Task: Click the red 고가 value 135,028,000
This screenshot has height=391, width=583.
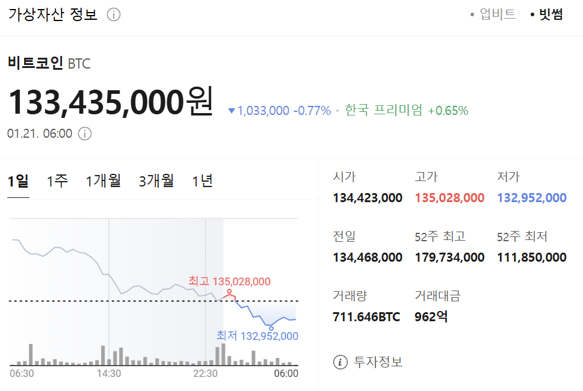Action: tap(449, 198)
